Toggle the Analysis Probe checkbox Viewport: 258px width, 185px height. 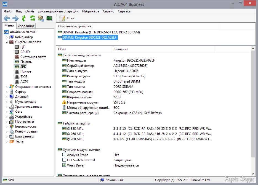[x=64, y=155]
